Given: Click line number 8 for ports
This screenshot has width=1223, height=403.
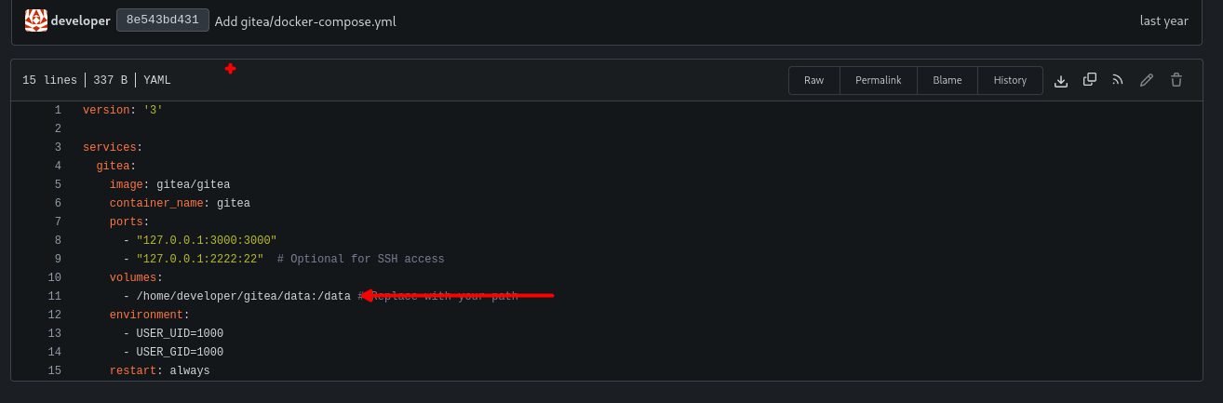Looking at the screenshot, I should point(58,240).
